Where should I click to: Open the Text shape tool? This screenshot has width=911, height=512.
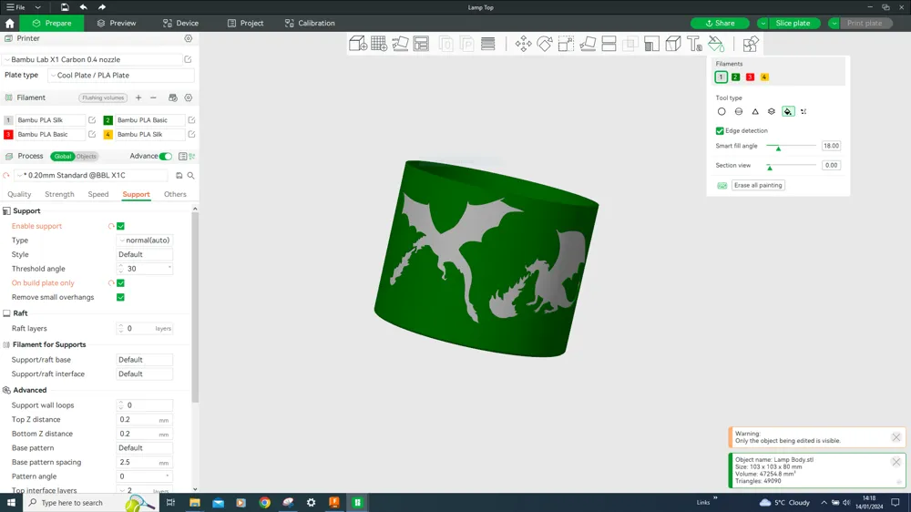click(694, 44)
